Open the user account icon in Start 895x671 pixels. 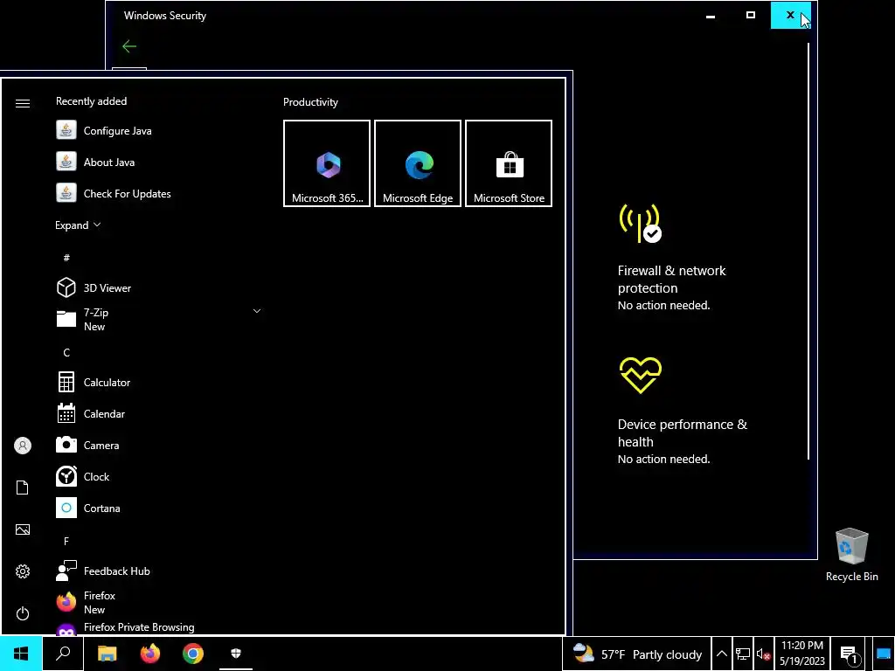[23, 446]
